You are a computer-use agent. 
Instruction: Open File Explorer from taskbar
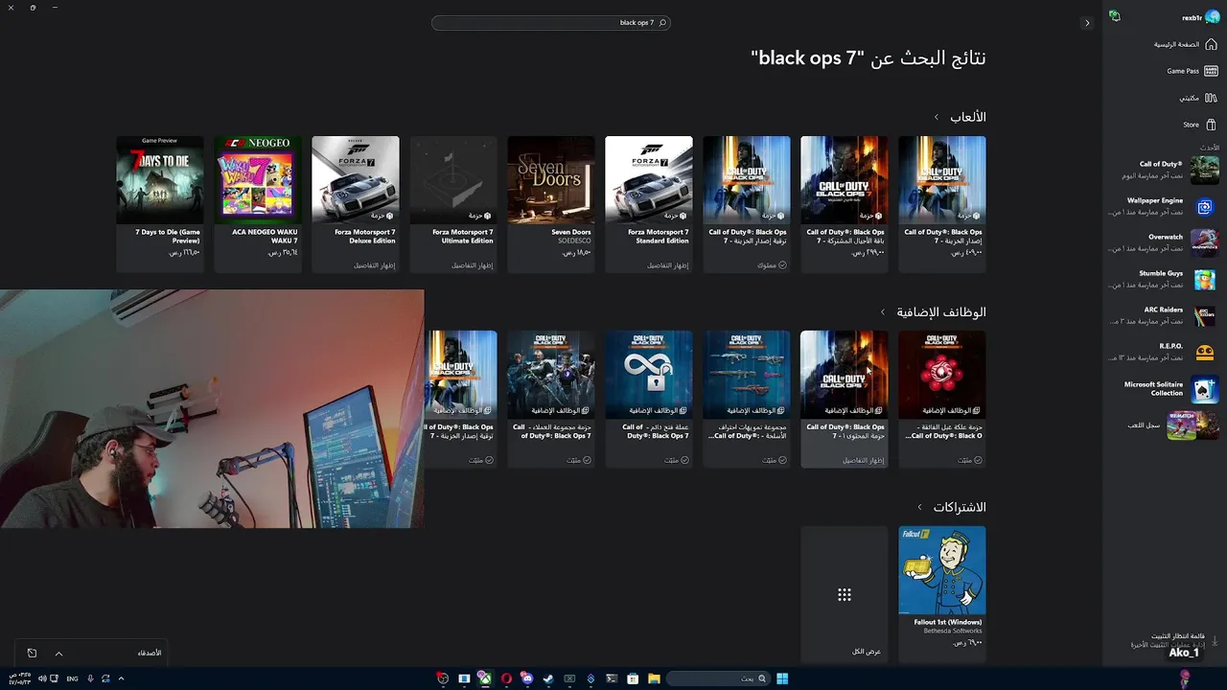654,678
